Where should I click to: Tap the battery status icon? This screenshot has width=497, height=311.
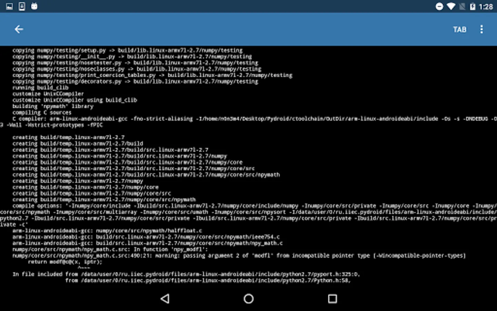coord(472,7)
